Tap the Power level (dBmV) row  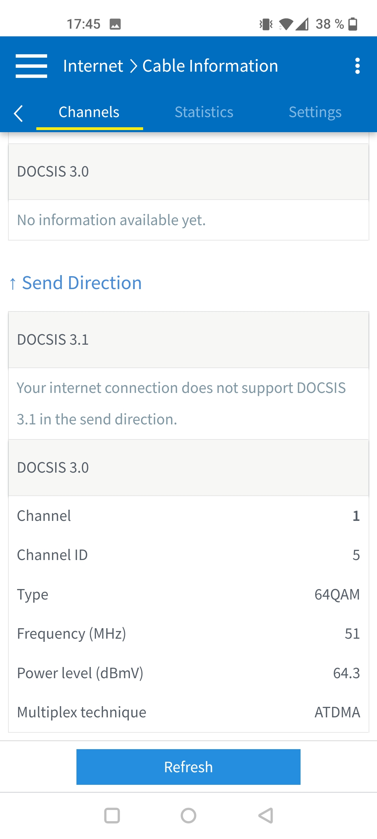tap(188, 673)
